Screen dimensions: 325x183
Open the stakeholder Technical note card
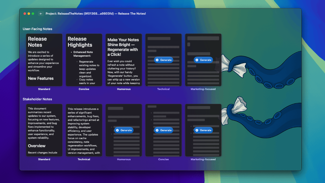[x=84, y=130]
